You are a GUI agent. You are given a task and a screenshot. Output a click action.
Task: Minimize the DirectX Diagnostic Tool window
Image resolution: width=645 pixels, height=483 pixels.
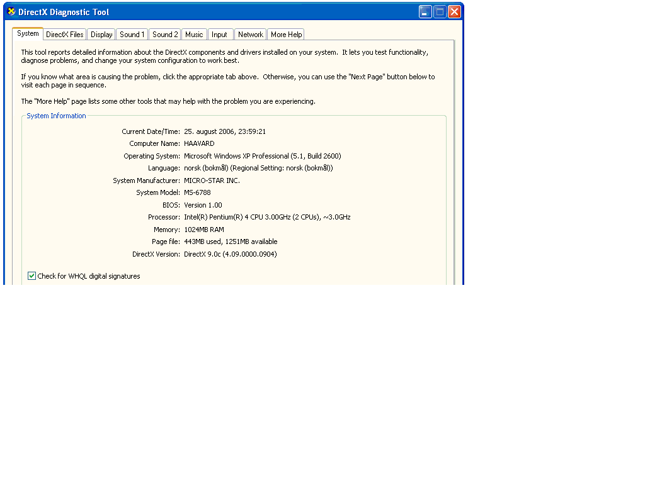pyautogui.click(x=425, y=12)
